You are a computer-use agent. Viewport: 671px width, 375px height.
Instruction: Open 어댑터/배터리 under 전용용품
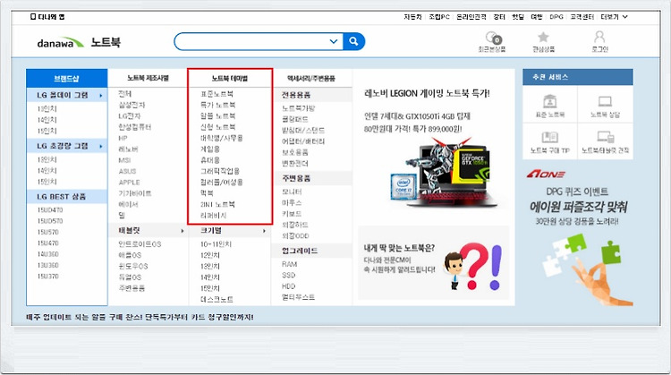pos(303,141)
